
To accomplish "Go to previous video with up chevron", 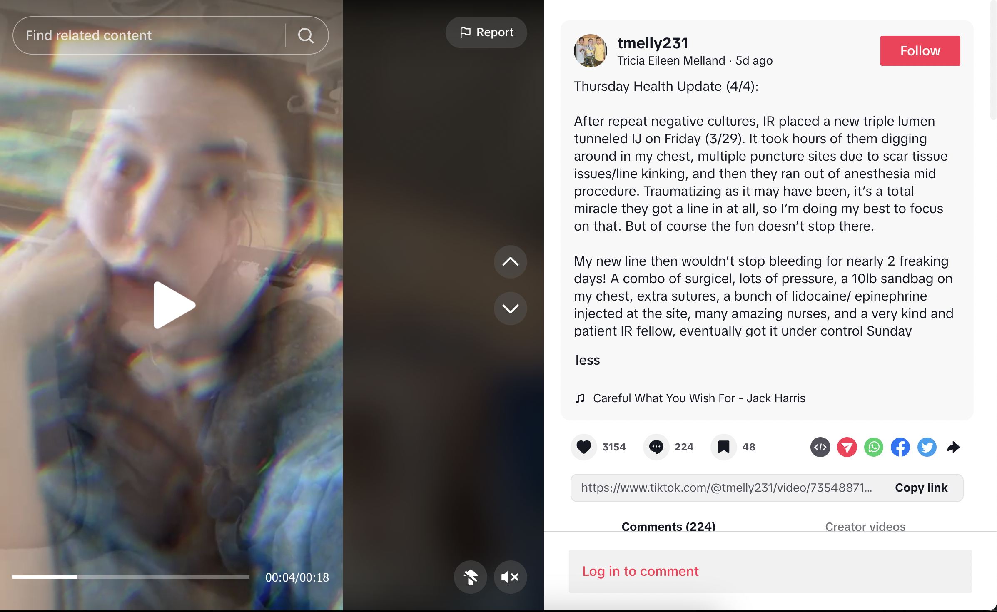I will pos(510,262).
